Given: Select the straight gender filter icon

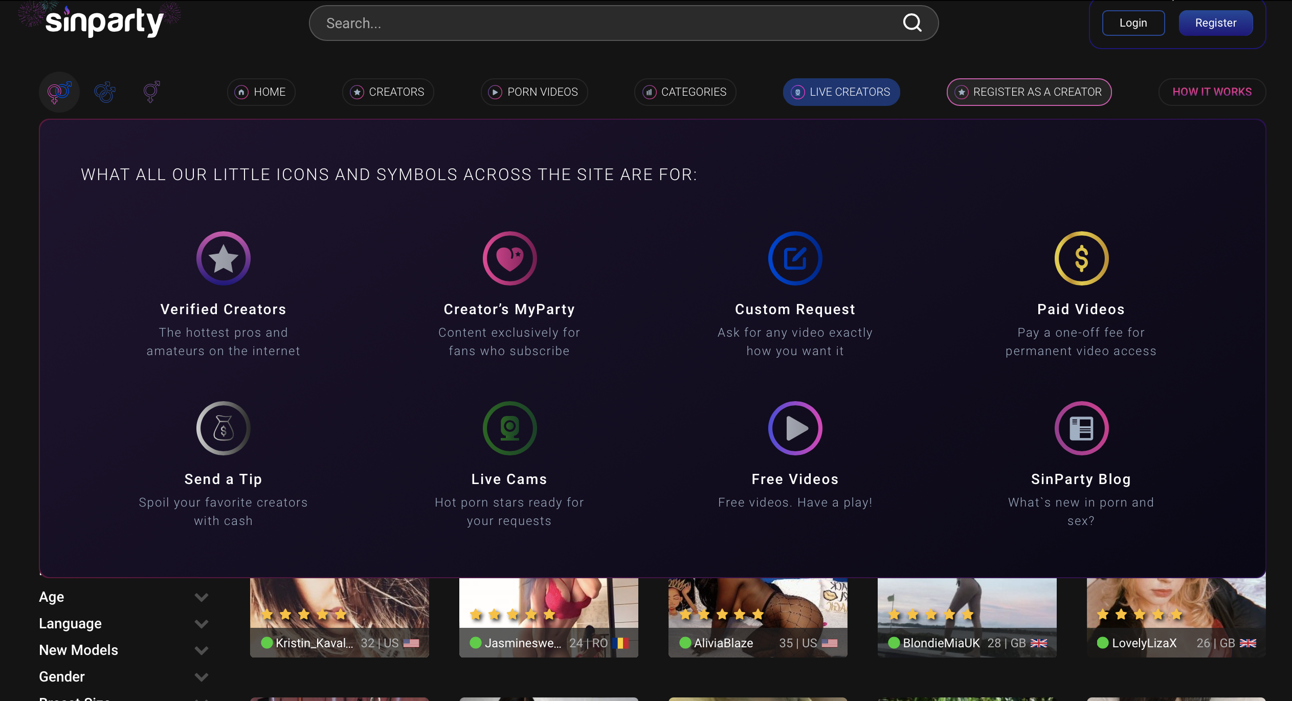Looking at the screenshot, I should (x=59, y=92).
